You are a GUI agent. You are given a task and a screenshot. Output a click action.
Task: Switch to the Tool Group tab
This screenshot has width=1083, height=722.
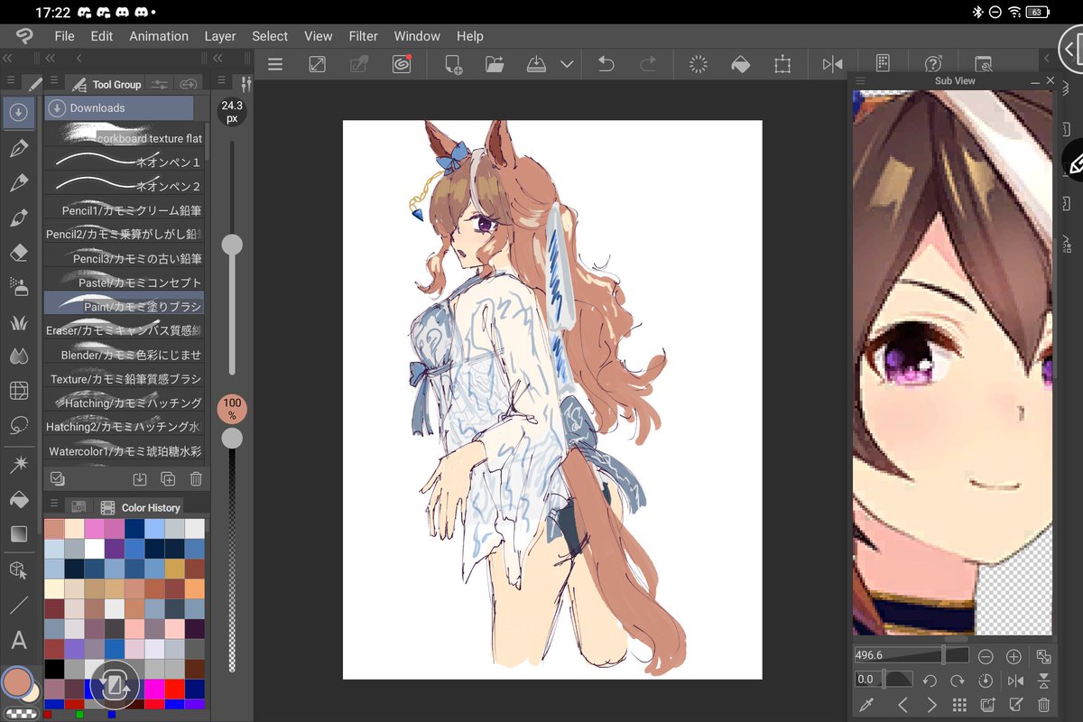pyautogui.click(x=106, y=84)
